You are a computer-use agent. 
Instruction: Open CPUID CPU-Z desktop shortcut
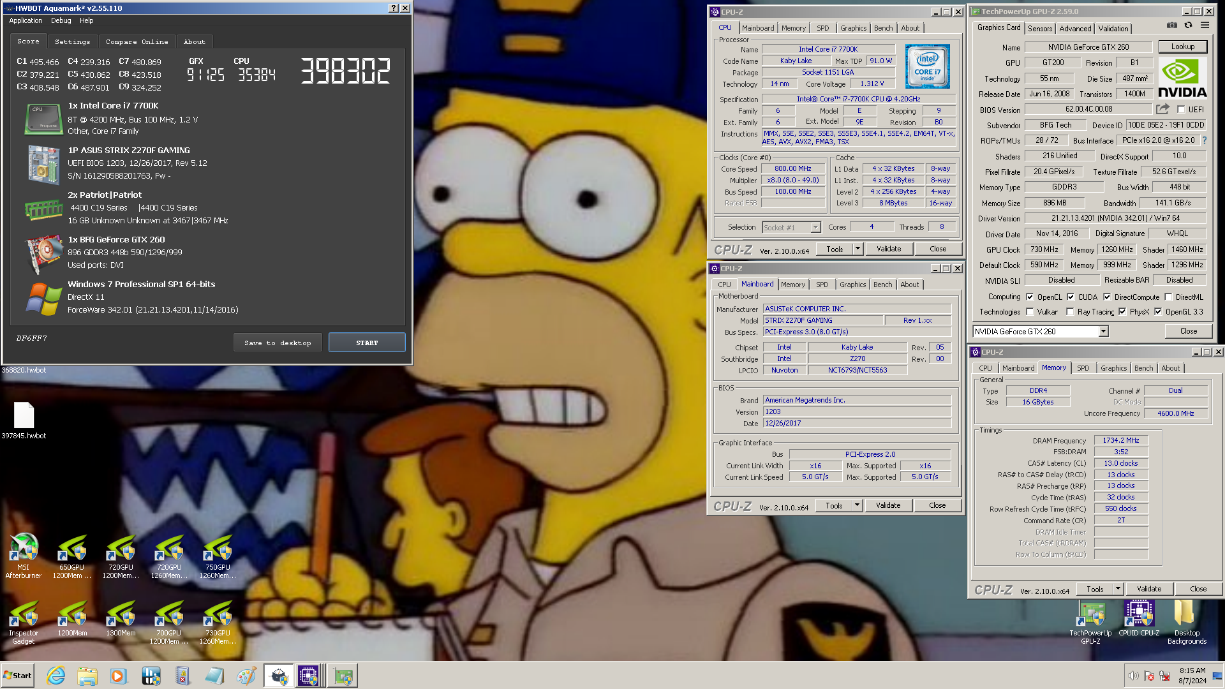[x=1139, y=618]
